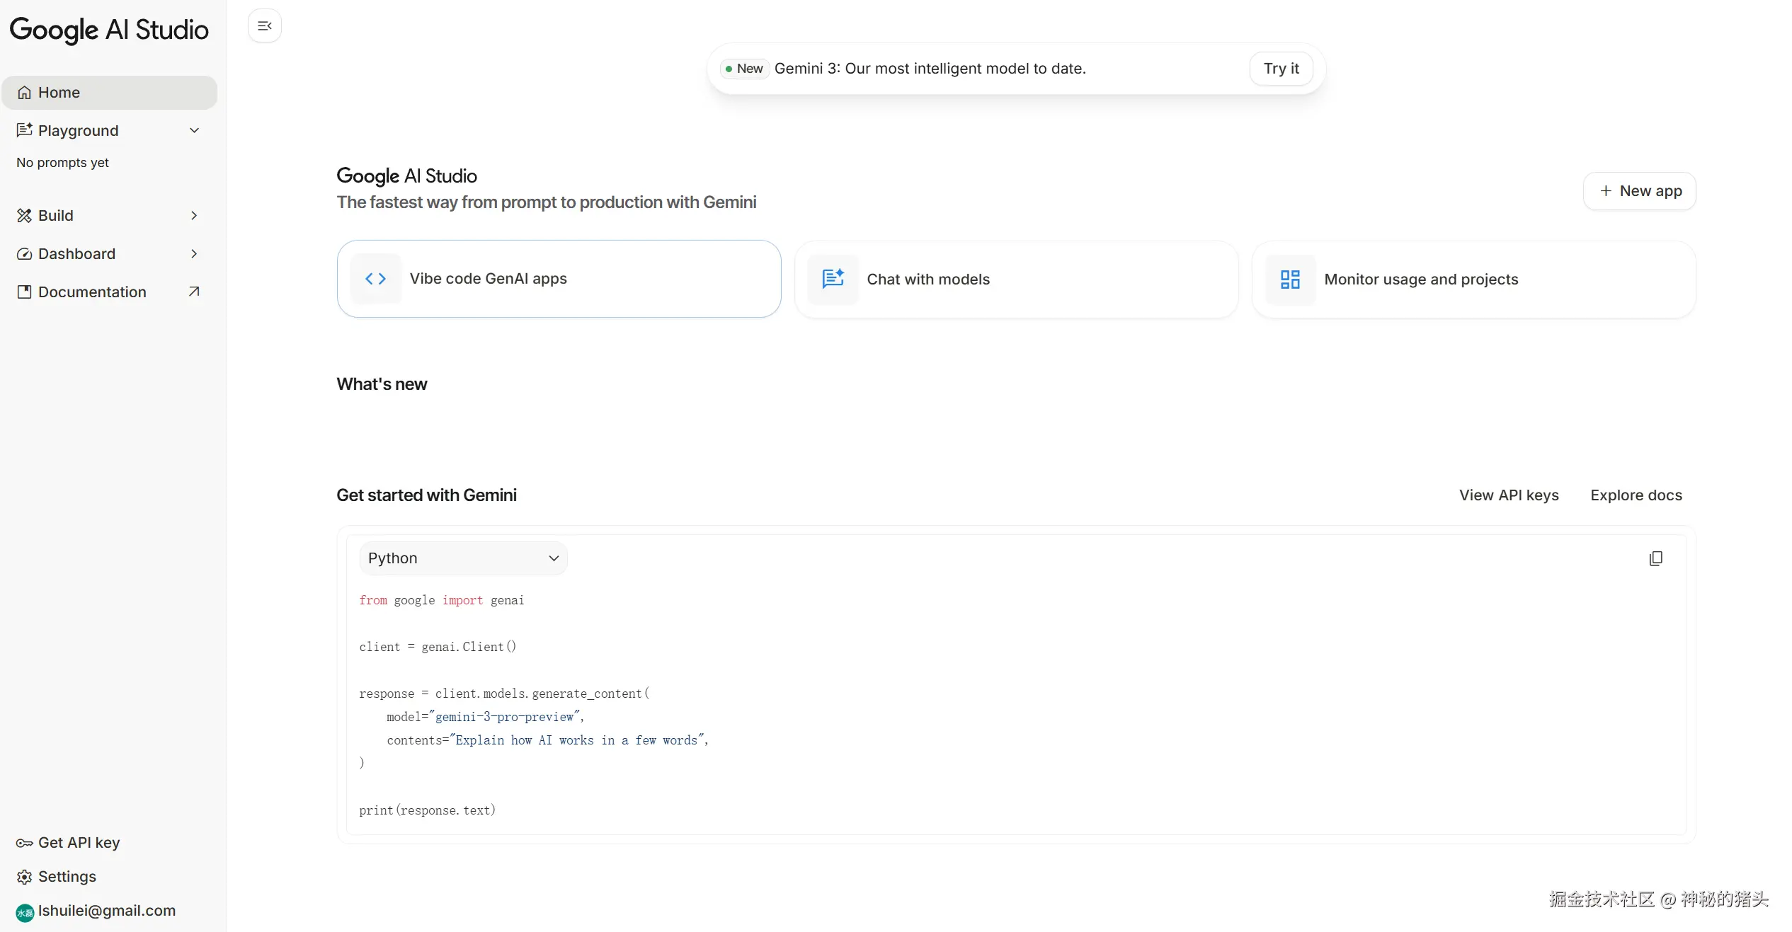Click the Vibe code angle-brackets icon
The height and width of the screenshot is (932, 1792).
(375, 279)
